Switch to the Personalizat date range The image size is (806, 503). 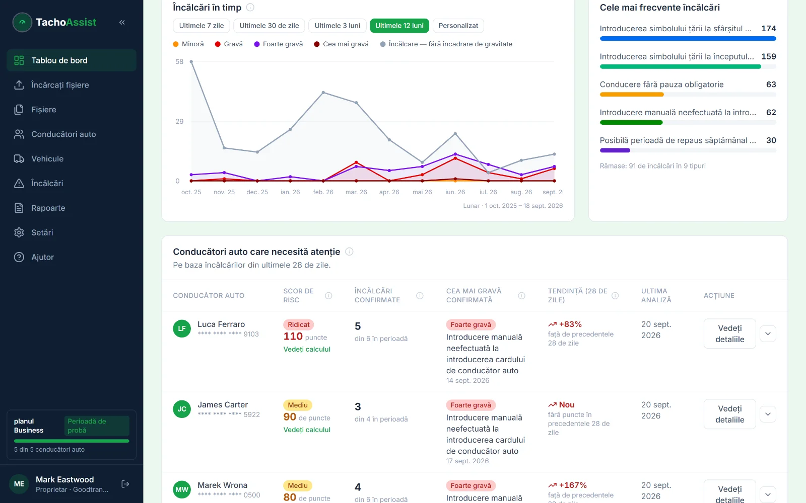click(x=458, y=26)
